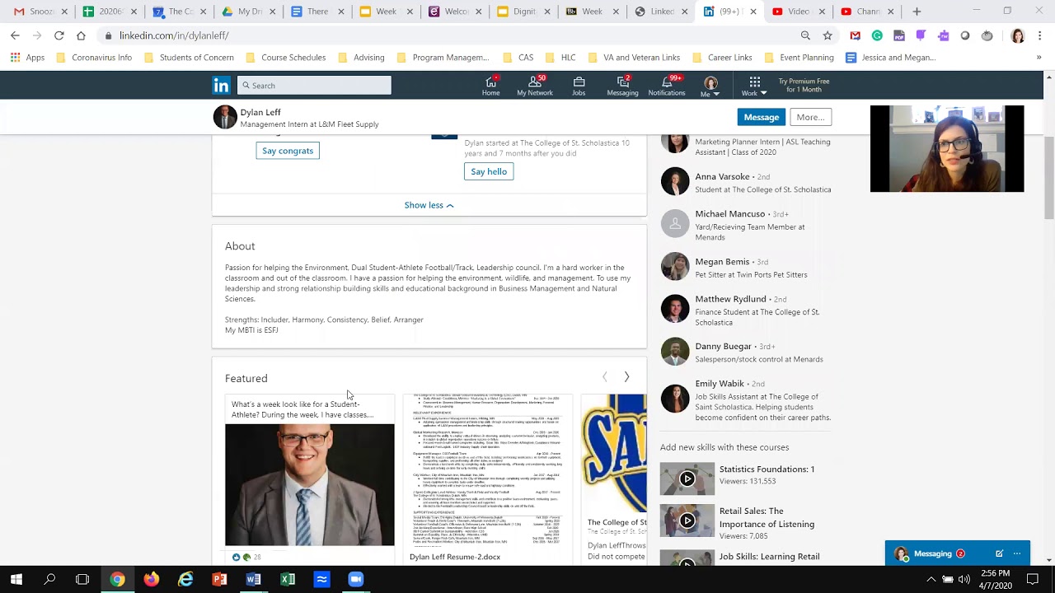Open a new browser tab

917,12
